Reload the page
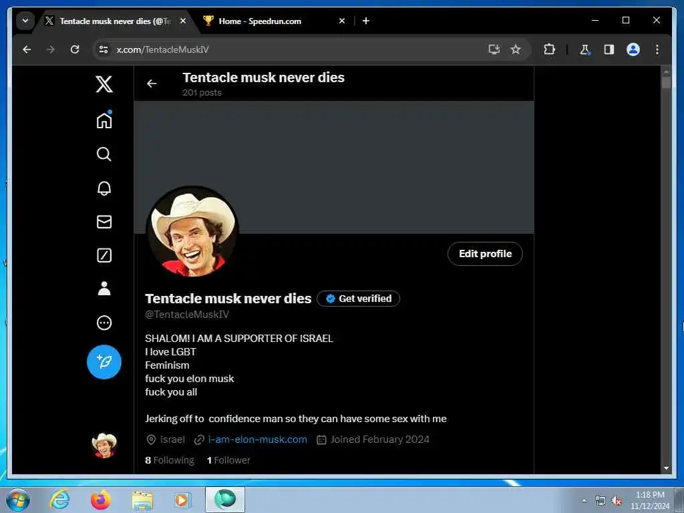Screen dimensions: 684x513 tap(75, 49)
